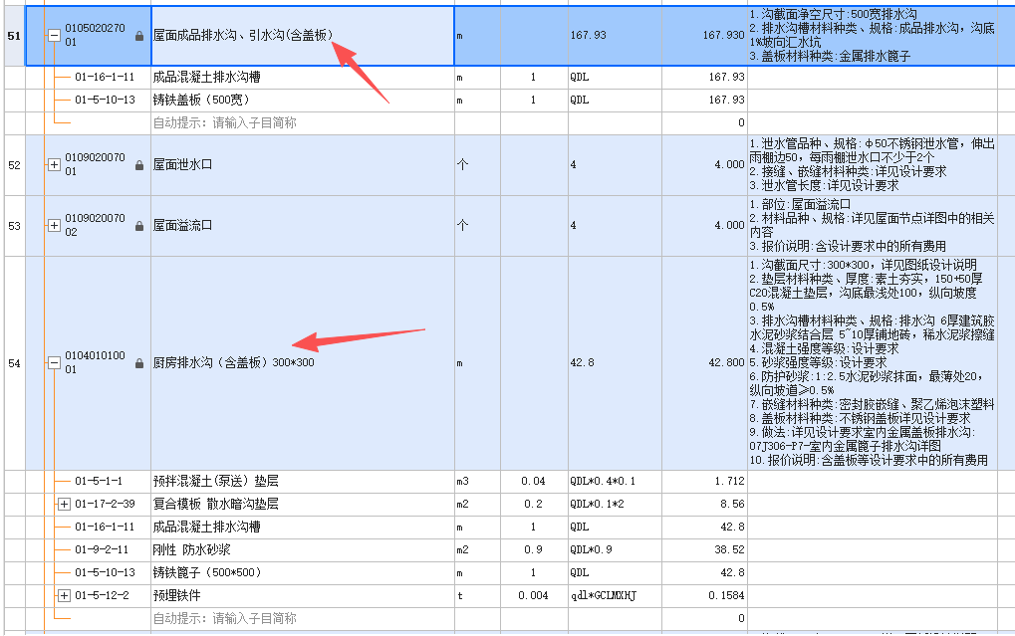The height and width of the screenshot is (636, 1015).
Task: Select row number 54 header
Action: (x=14, y=363)
